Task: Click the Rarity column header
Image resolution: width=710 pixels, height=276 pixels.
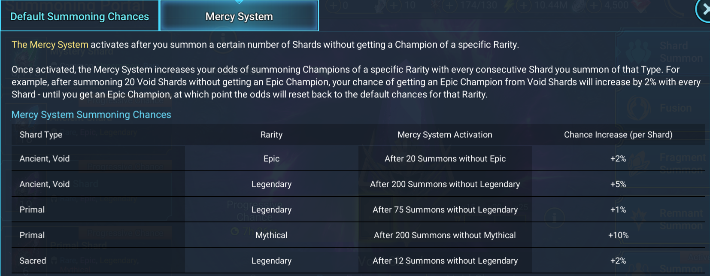Action: click(271, 135)
